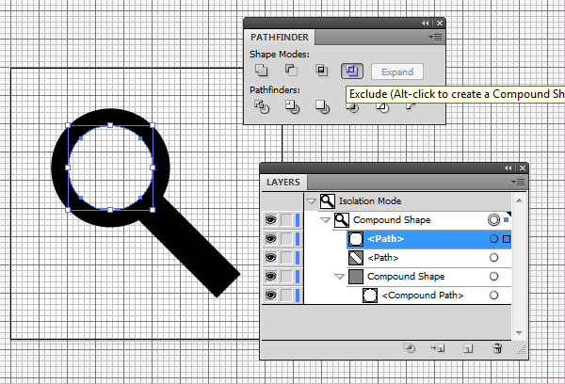Click target circle of <Compound Path>

[493, 296]
